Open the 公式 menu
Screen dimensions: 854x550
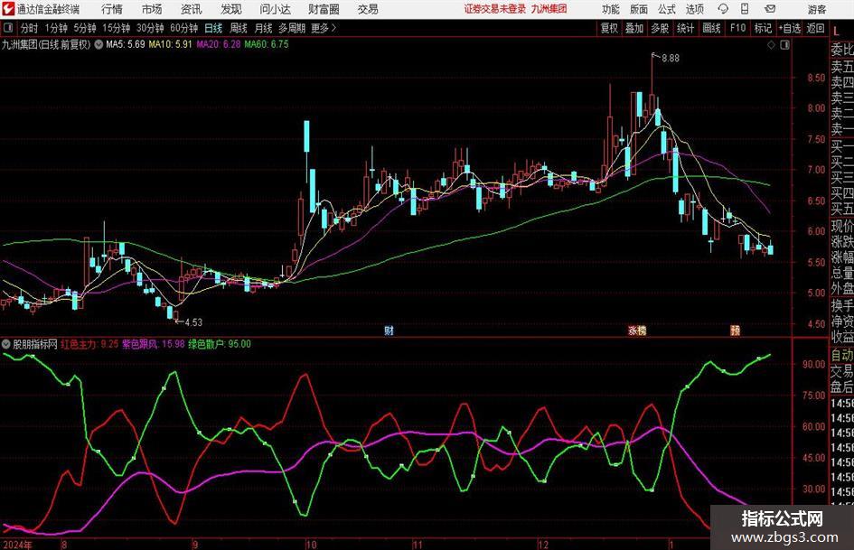667,9
